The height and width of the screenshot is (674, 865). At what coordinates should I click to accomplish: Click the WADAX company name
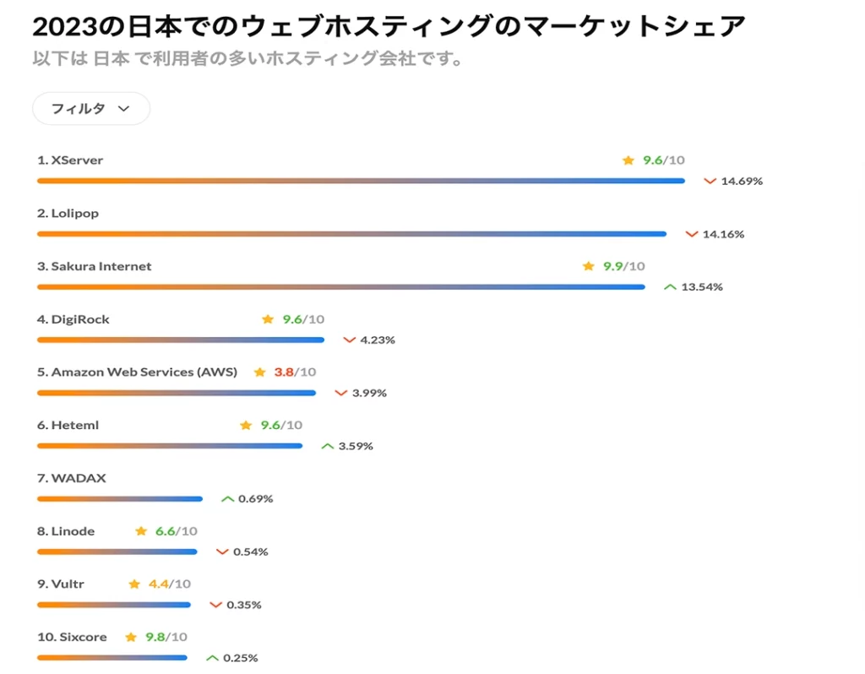[x=78, y=478]
